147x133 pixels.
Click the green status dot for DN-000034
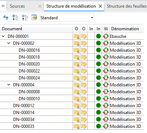coord(98,119)
